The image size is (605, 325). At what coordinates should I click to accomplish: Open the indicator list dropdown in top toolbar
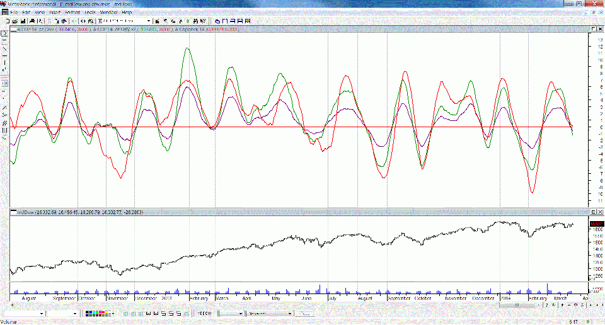pos(149,21)
